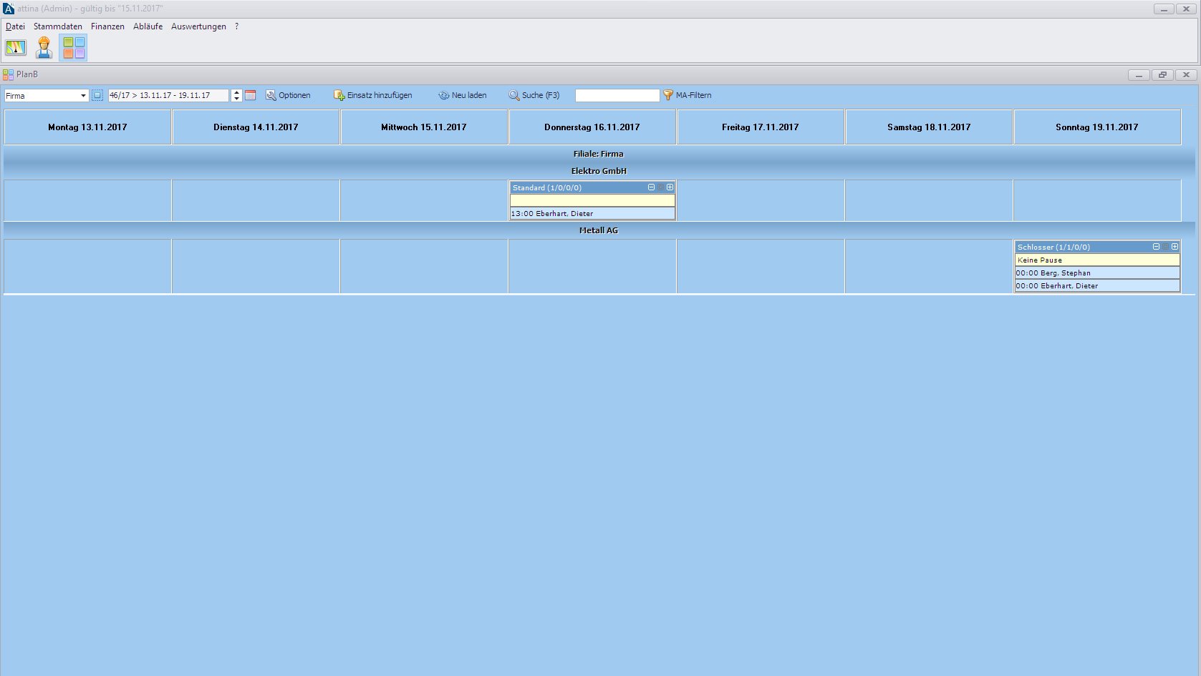Focus the search text field before MA-Filtern
The image size is (1201, 676).
click(x=617, y=95)
